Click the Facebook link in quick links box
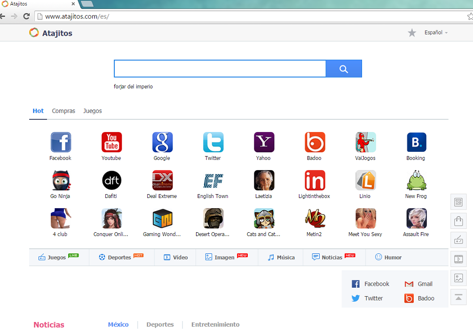 coord(371,284)
